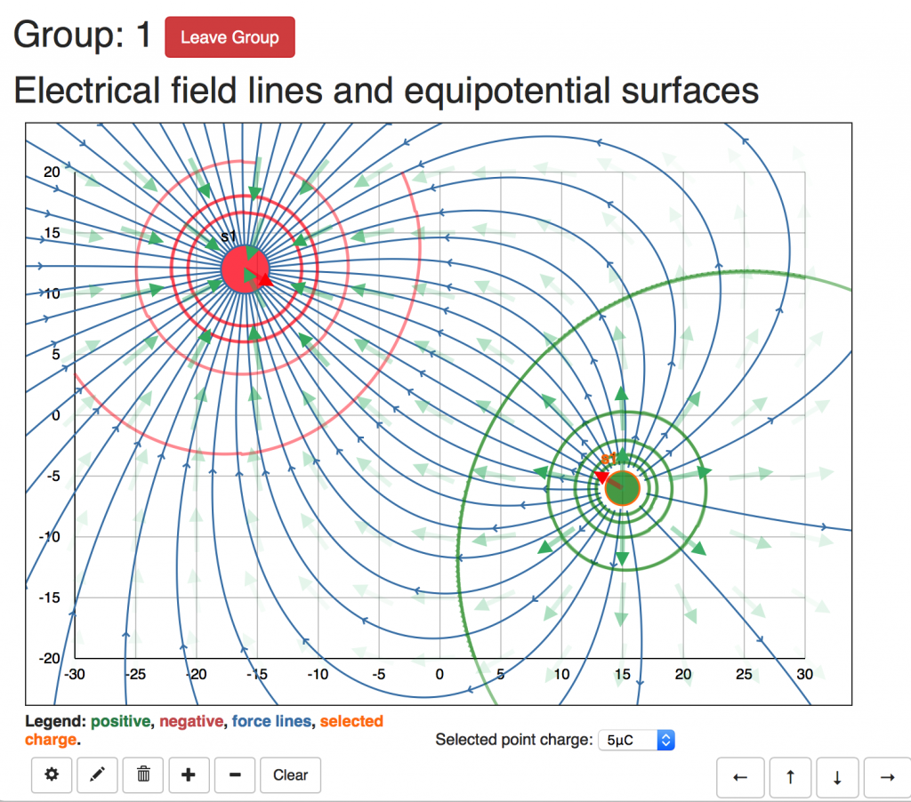Pan the field view left with arrow icon

(x=741, y=776)
